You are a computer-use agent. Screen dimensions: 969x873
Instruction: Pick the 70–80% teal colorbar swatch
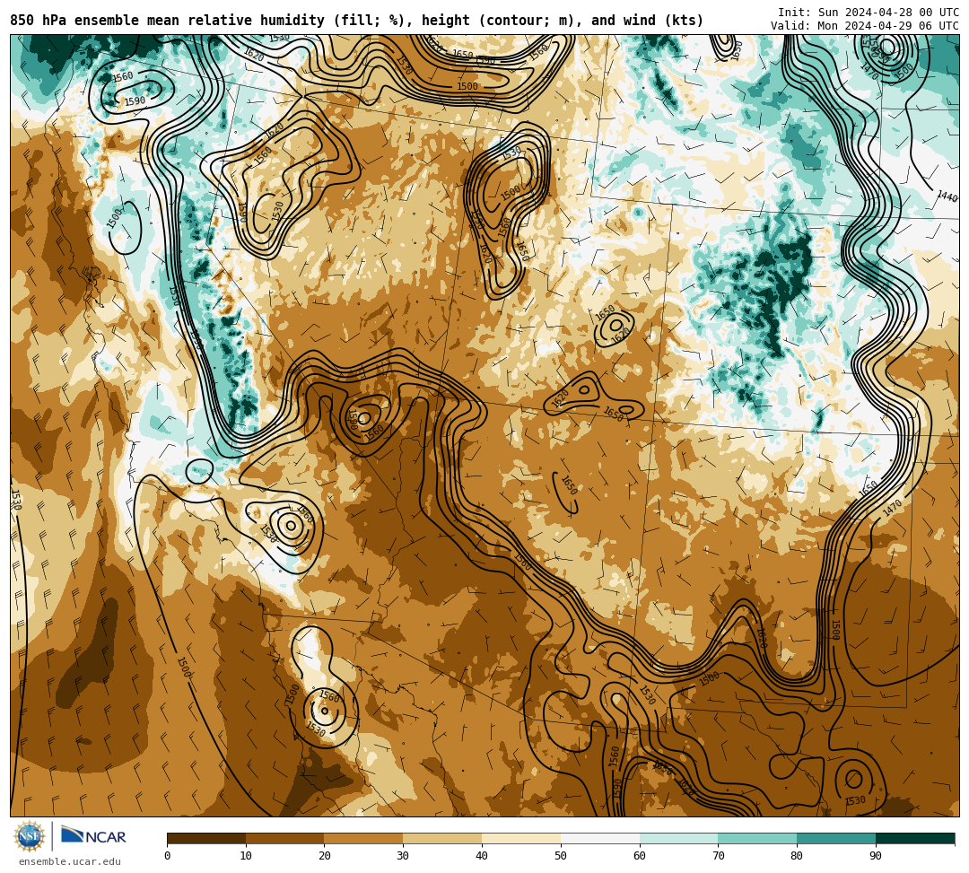[757, 838]
